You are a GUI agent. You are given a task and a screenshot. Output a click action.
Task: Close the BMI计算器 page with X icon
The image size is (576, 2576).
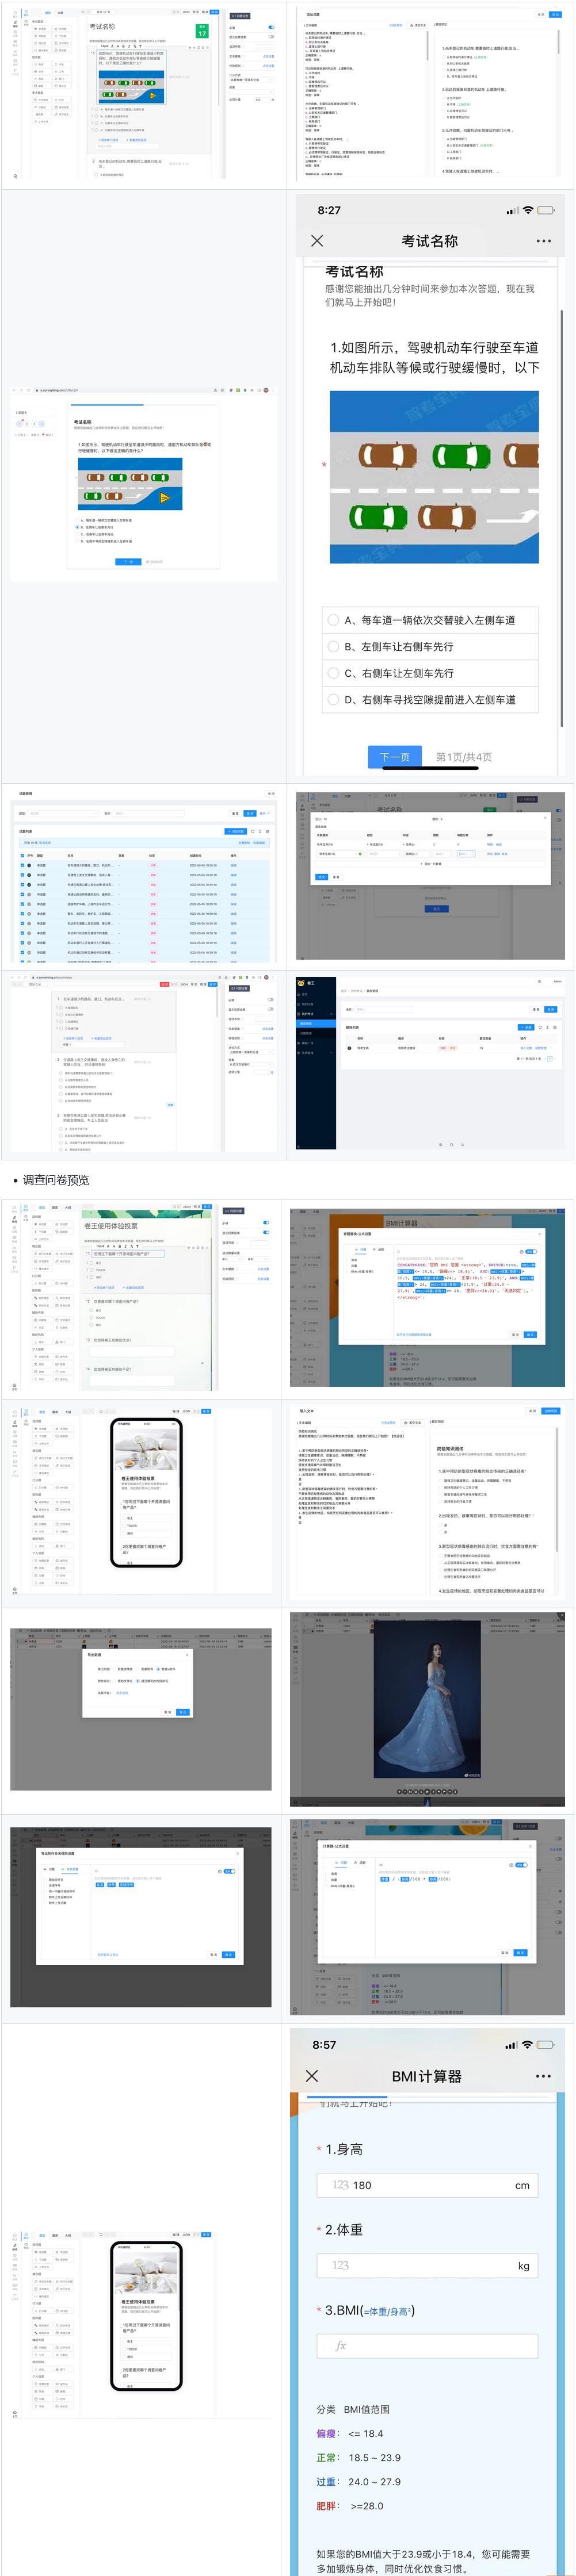[x=312, y=2076]
